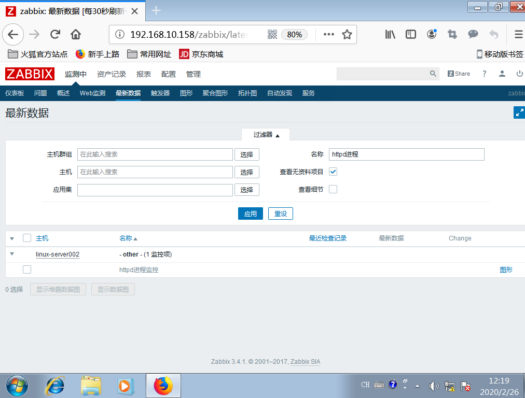The width and height of the screenshot is (525, 398).
Task: Go to 服务 submenu
Action: tap(308, 93)
